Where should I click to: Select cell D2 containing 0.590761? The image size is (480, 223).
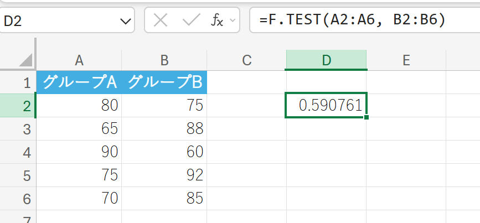(x=326, y=105)
